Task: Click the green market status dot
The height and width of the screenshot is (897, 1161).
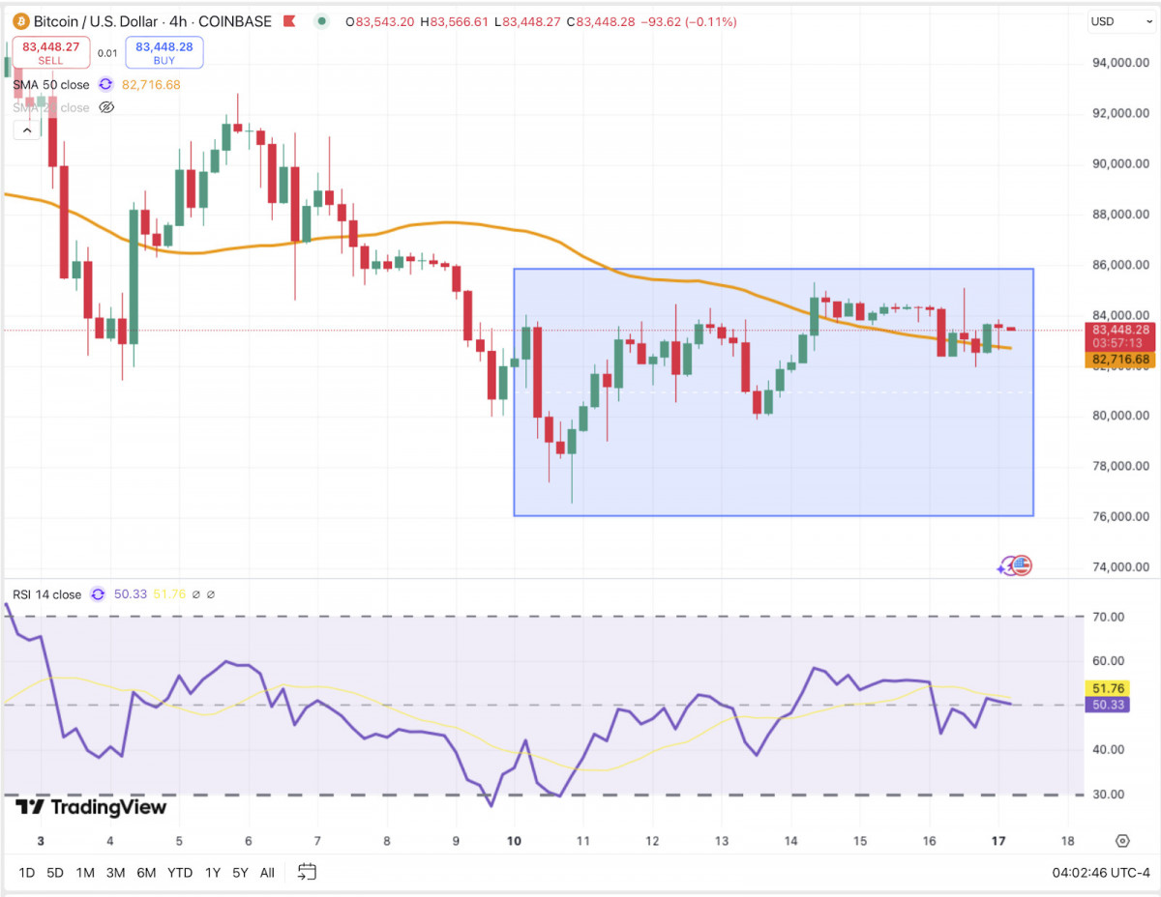Action: point(321,21)
